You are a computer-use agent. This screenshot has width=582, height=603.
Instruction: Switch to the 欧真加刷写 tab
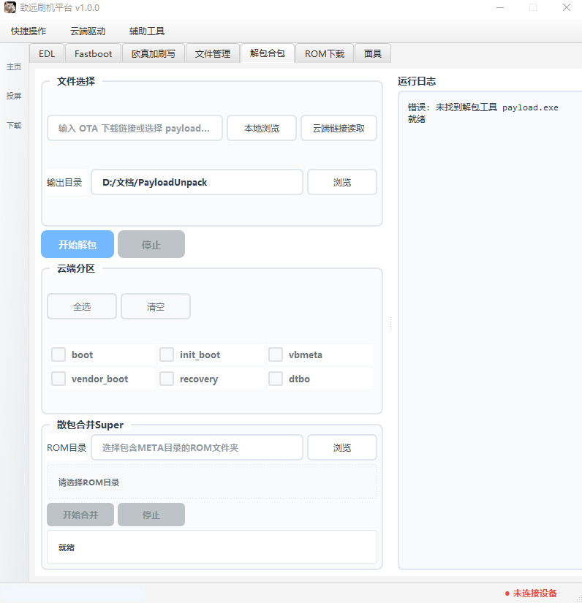coord(153,53)
